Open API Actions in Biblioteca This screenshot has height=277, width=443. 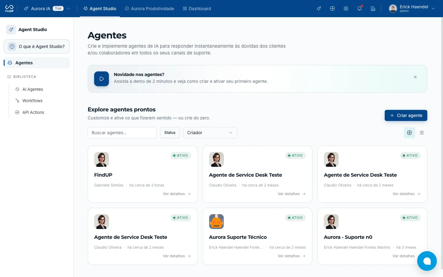pos(33,112)
